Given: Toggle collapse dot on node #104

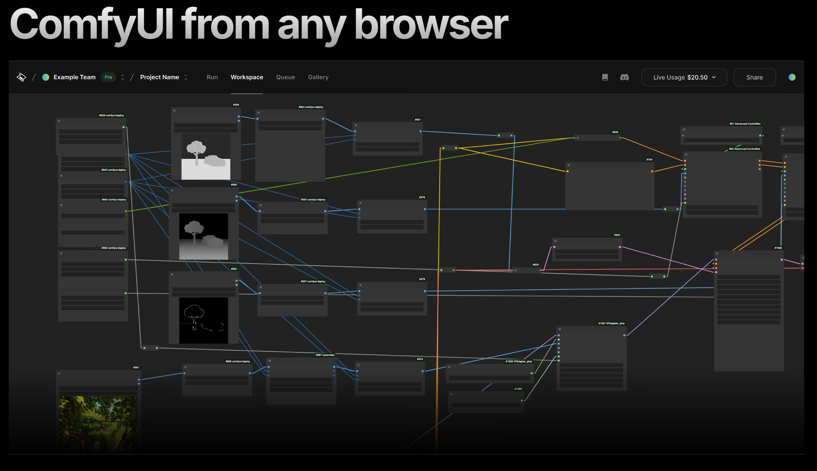Looking at the screenshot, I should pyautogui.click(x=569, y=165).
